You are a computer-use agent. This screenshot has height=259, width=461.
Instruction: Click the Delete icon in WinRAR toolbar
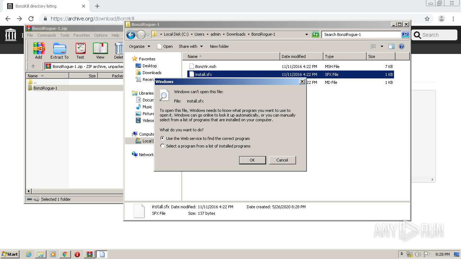tap(118, 50)
